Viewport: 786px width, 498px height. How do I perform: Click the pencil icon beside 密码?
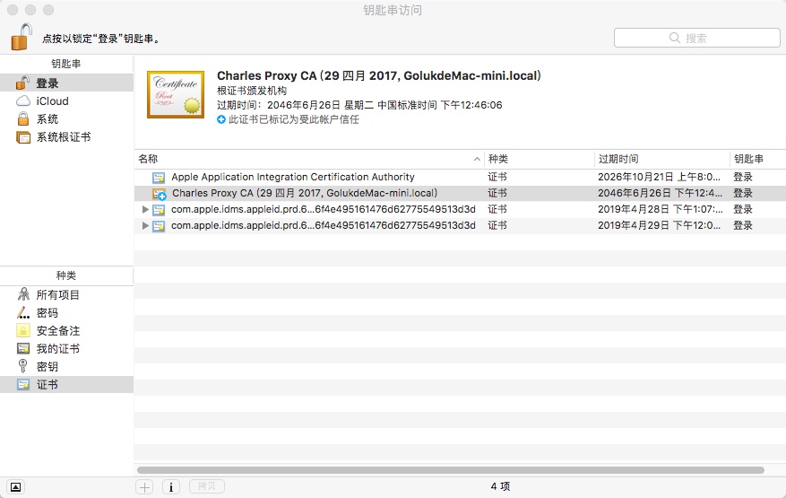23,313
